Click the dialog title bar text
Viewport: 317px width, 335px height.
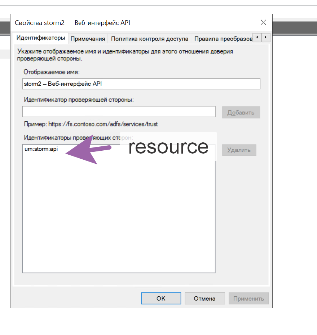coord(72,23)
